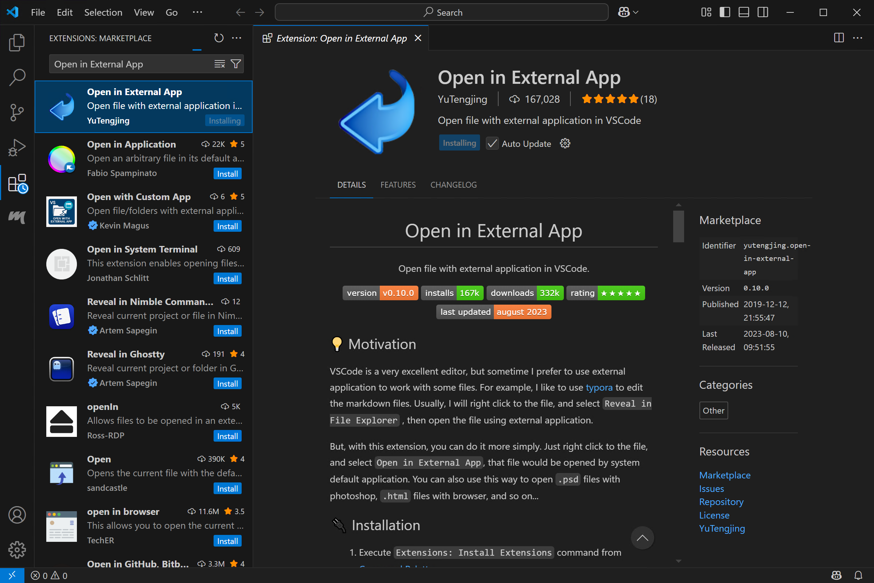
Task: Install Open in Application extension
Action: (227, 174)
